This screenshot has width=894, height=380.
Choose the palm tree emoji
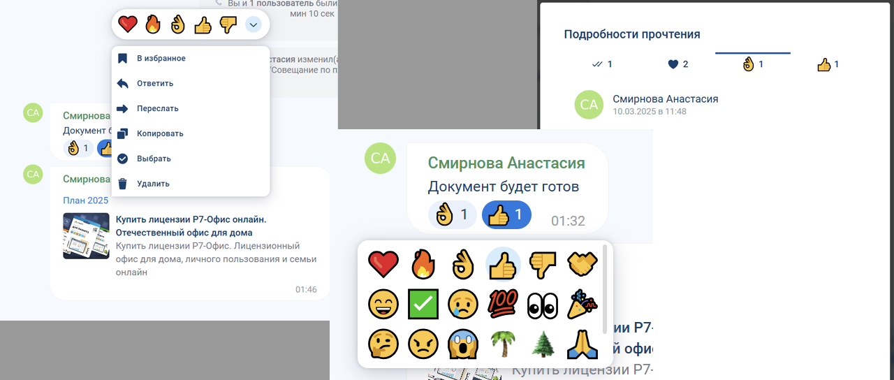(502, 344)
